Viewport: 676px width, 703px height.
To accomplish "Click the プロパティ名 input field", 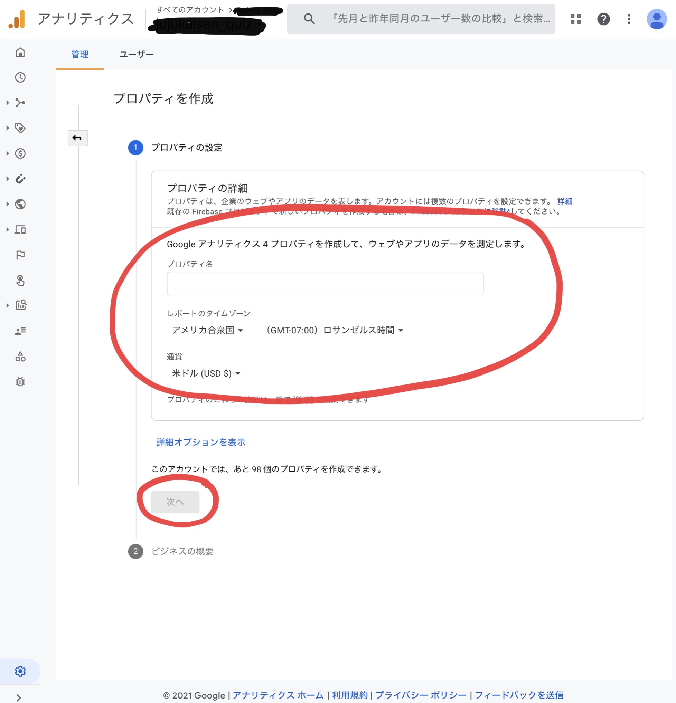I will click(325, 283).
